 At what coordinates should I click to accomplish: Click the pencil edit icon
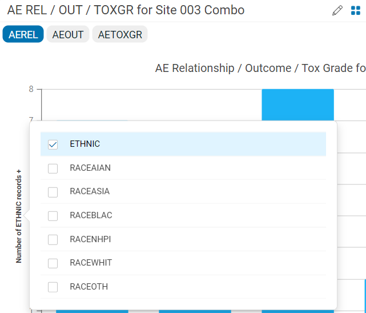pos(337,10)
